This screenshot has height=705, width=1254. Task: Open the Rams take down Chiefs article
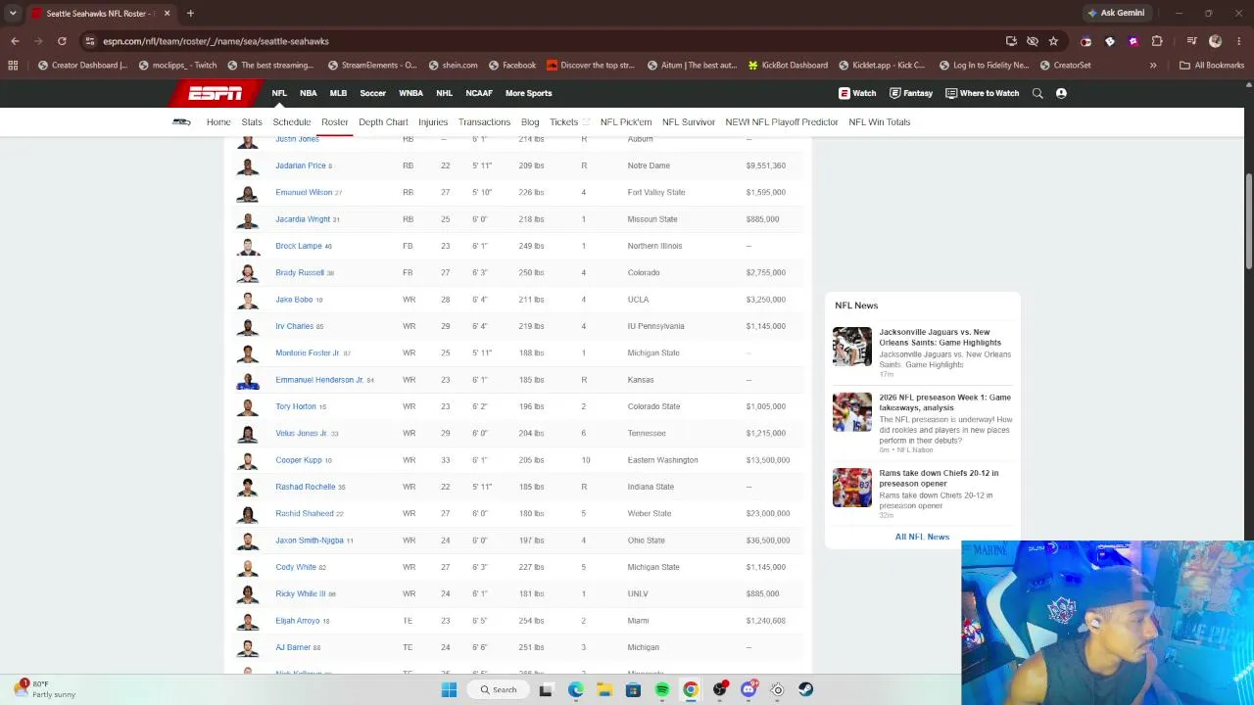[x=939, y=478]
